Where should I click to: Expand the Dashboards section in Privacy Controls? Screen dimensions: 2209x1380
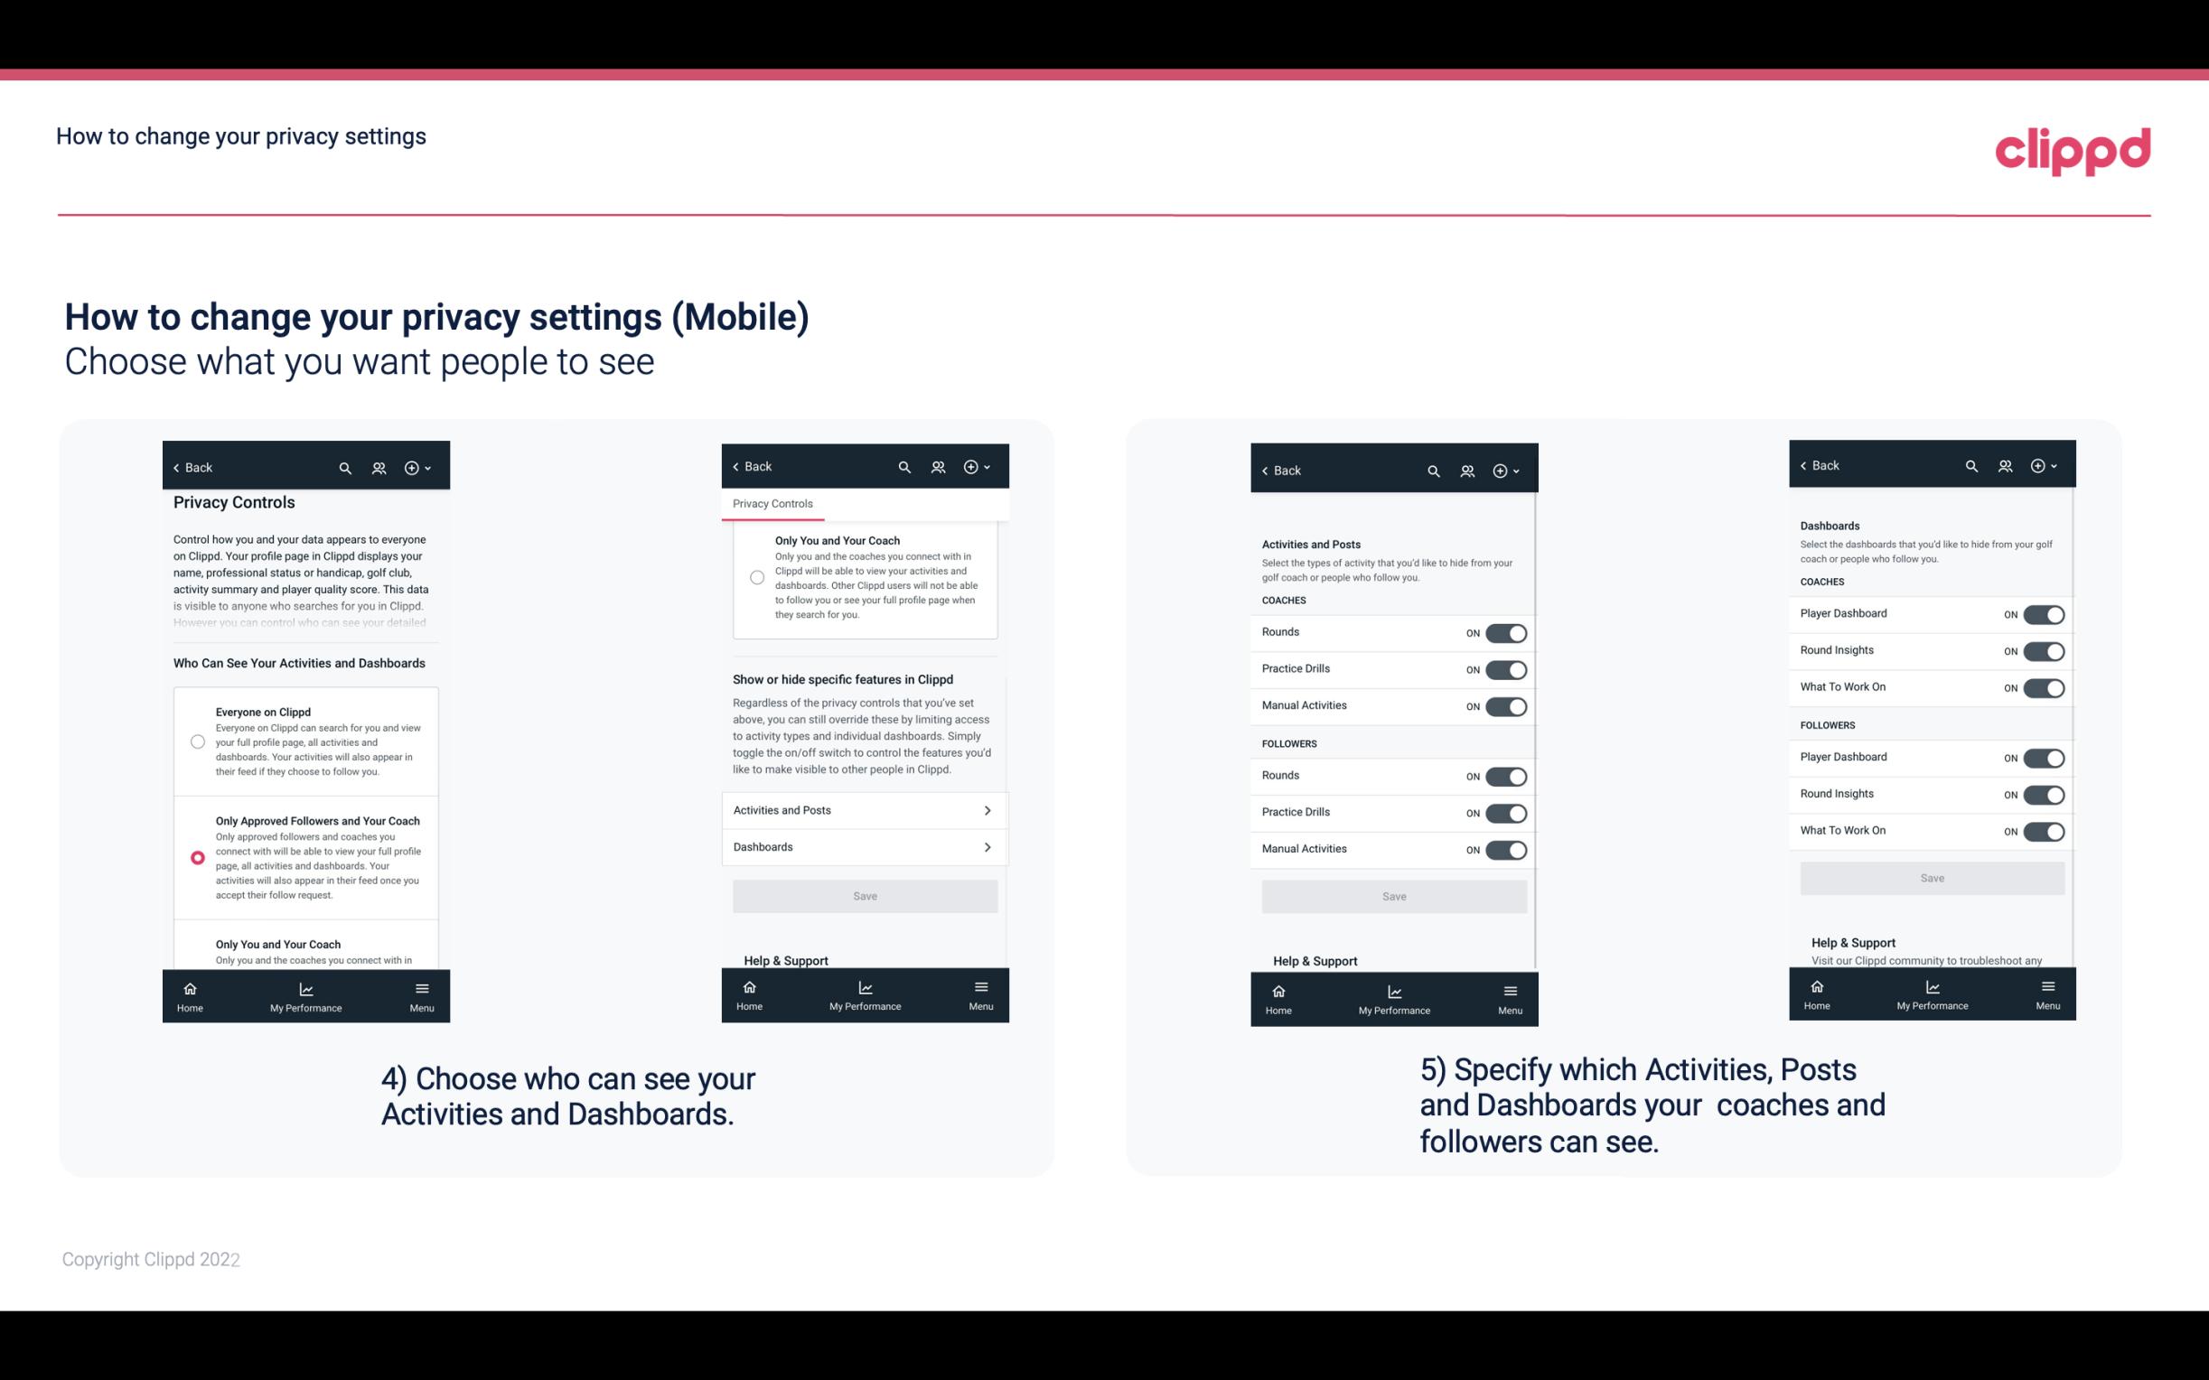(x=864, y=846)
